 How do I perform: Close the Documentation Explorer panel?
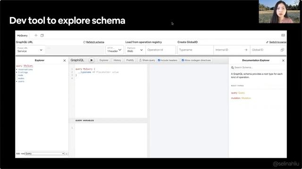(283, 61)
